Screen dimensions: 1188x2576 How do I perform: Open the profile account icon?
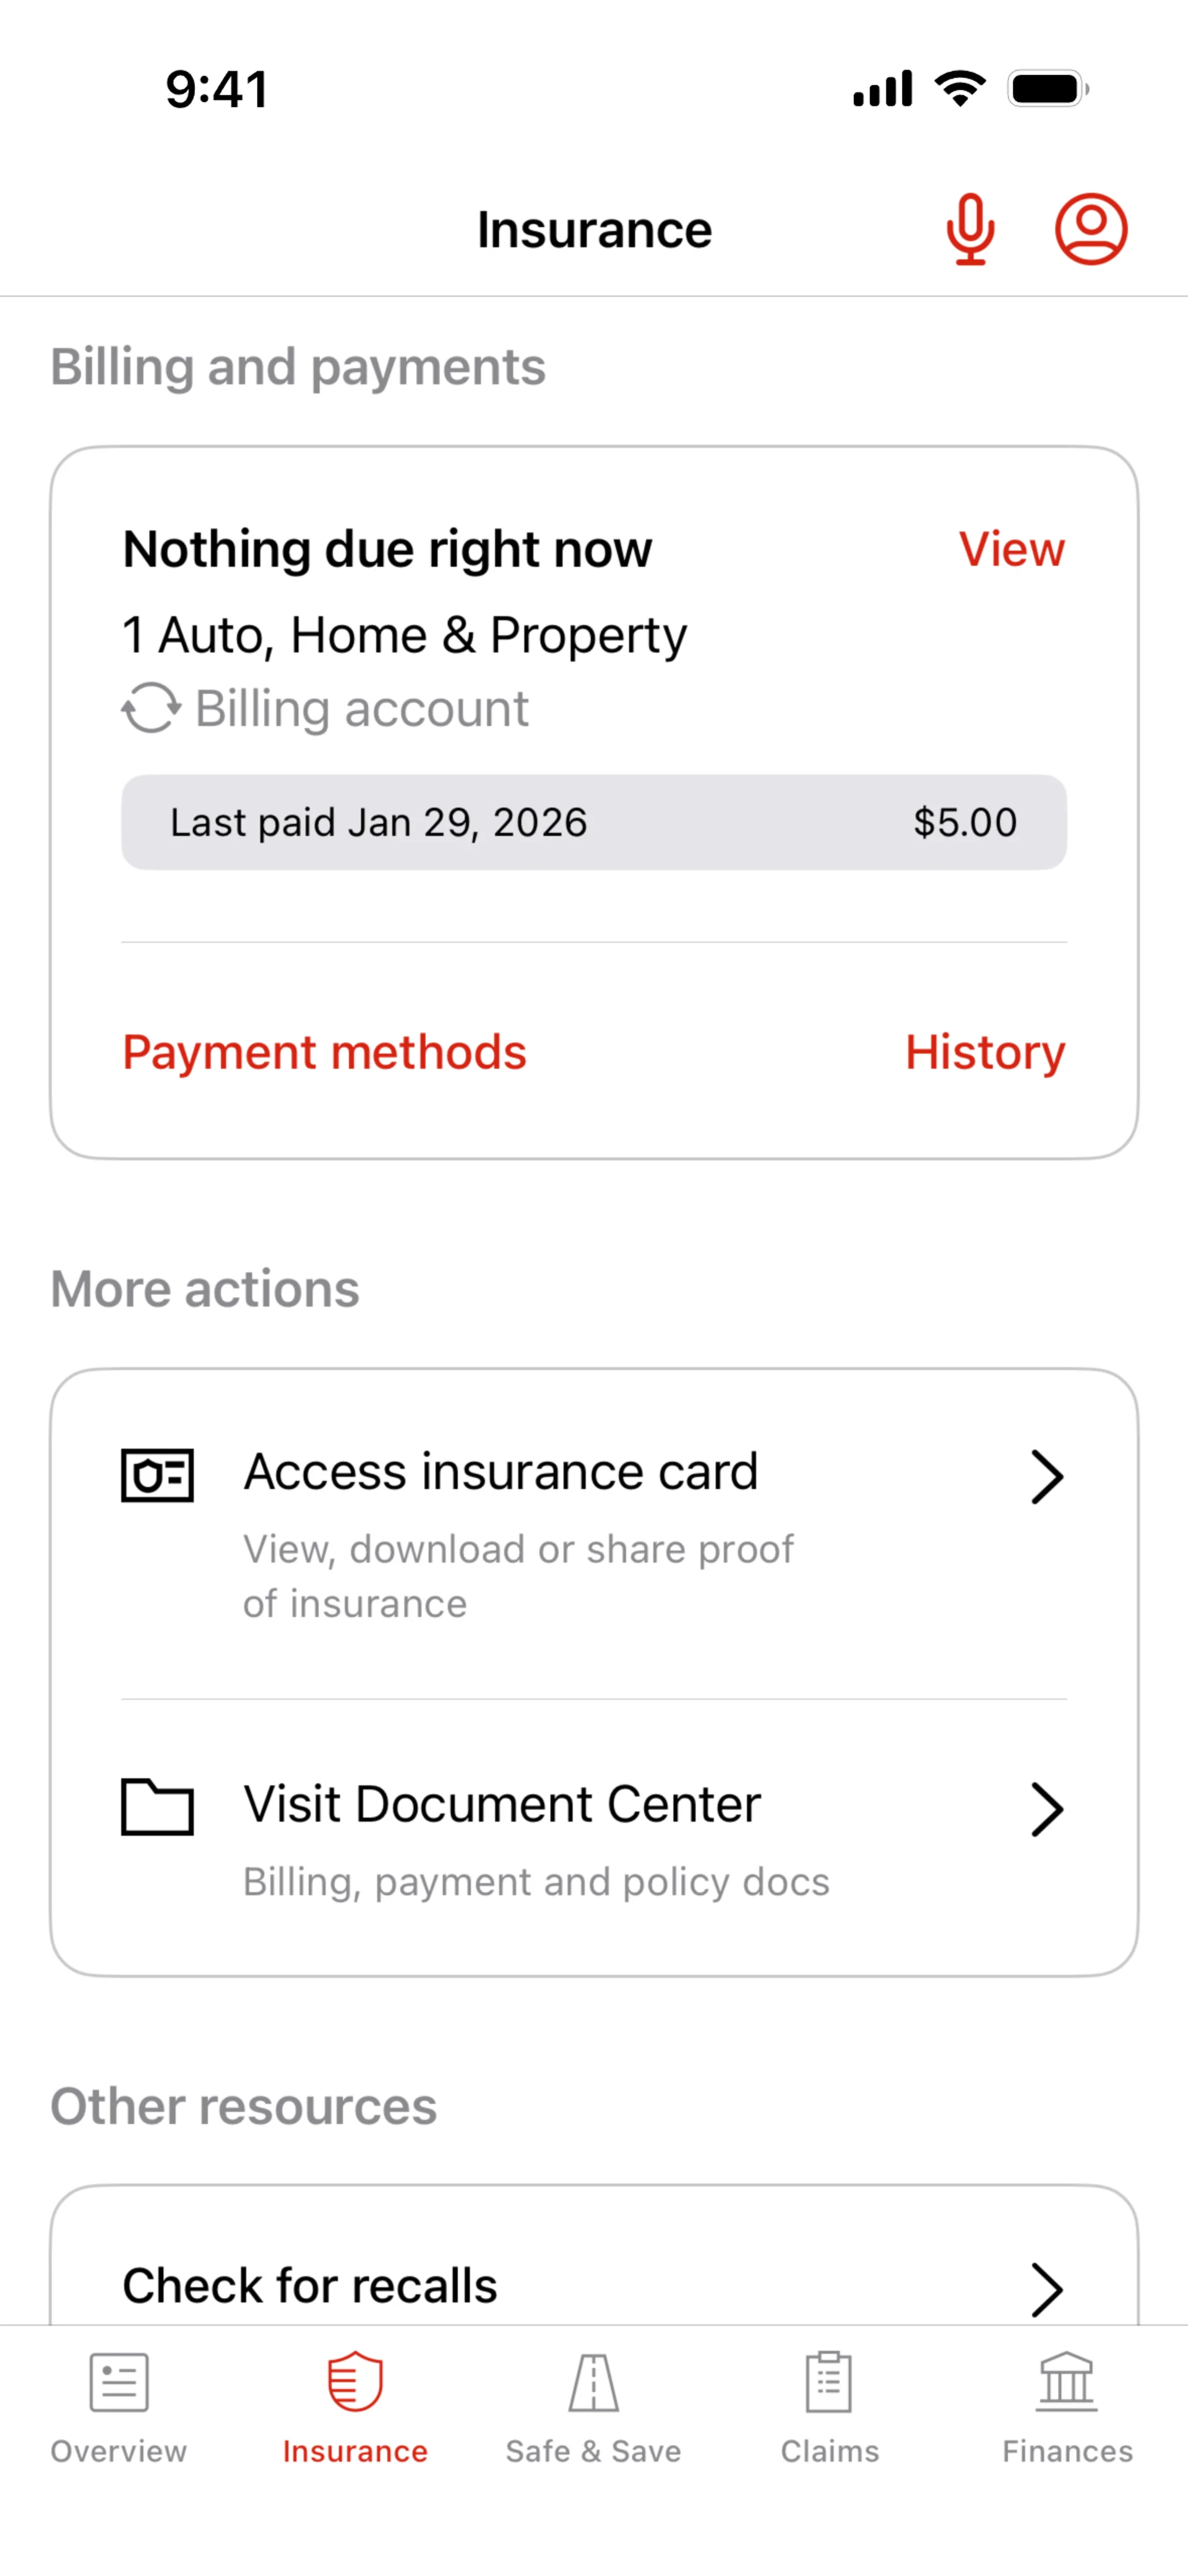[x=1091, y=229]
